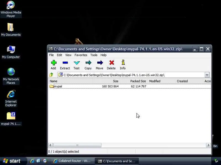Sort by Created column header
221x165 pixels.
click(x=182, y=81)
